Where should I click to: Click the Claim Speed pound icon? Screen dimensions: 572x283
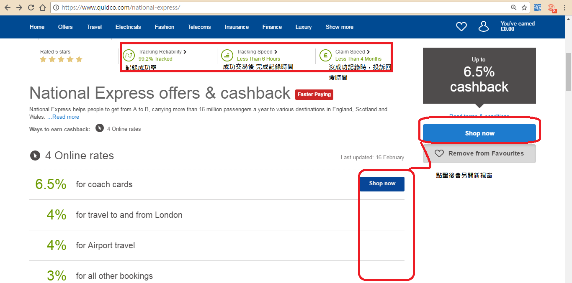pyautogui.click(x=325, y=55)
